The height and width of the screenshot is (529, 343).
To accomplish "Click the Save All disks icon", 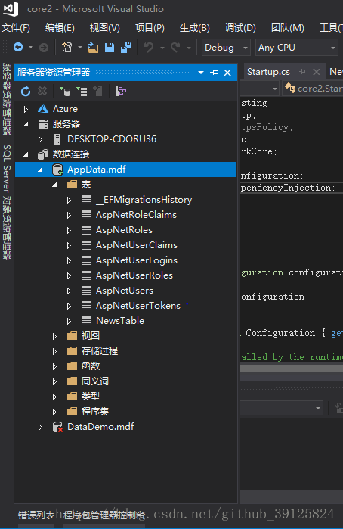I will [126, 48].
